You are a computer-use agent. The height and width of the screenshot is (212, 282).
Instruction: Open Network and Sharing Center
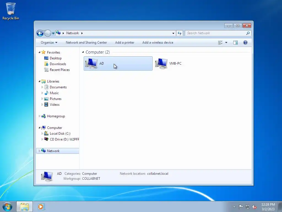(86, 43)
